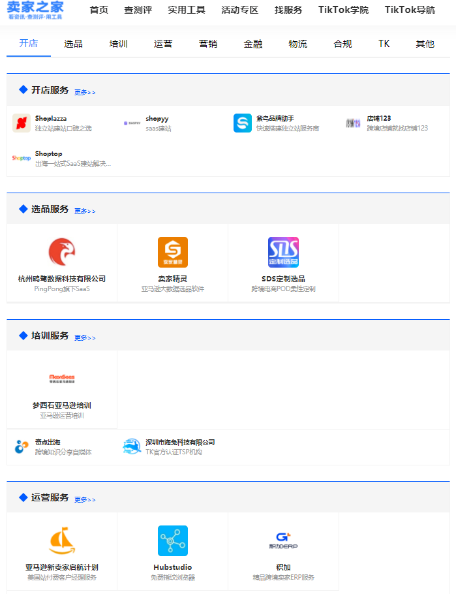Screen dimensions: 456x594
Task: Switch to the 运营 tab
Action: click(163, 44)
